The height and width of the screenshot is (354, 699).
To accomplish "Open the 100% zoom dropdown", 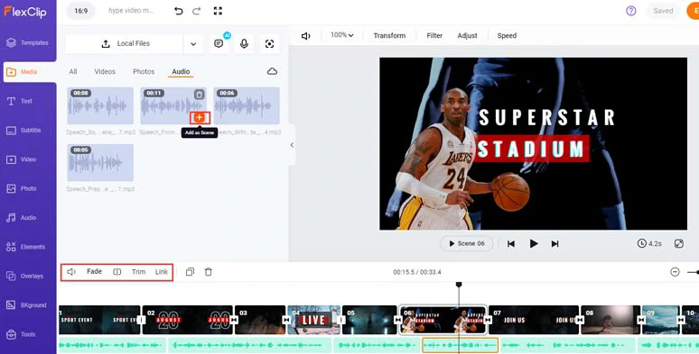I will pyautogui.click(x=342, y=35).
